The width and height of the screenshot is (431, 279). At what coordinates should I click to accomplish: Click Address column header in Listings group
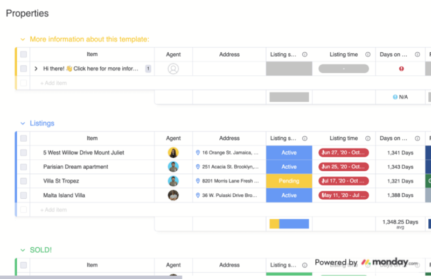coord(230,138)
